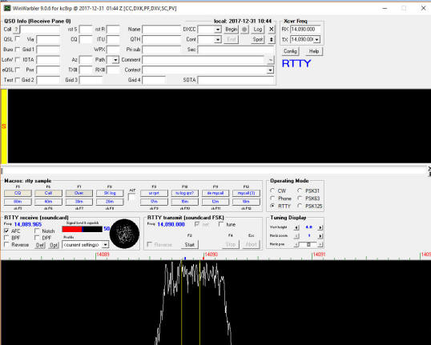The width and height of the screenshot is (431, 345).
Task: Enable the DPF checkbox
Action: [37, 238]
